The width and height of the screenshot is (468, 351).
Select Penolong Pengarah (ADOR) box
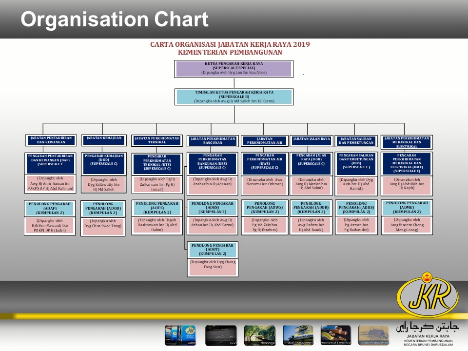311,208
